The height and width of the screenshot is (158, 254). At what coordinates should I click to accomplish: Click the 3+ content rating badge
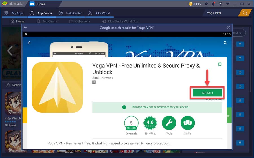click(x=94, y=82)
